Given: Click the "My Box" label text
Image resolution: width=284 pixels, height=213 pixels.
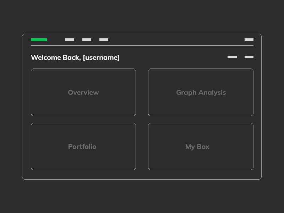Looking at the screenshot, I should pos(197,147).
